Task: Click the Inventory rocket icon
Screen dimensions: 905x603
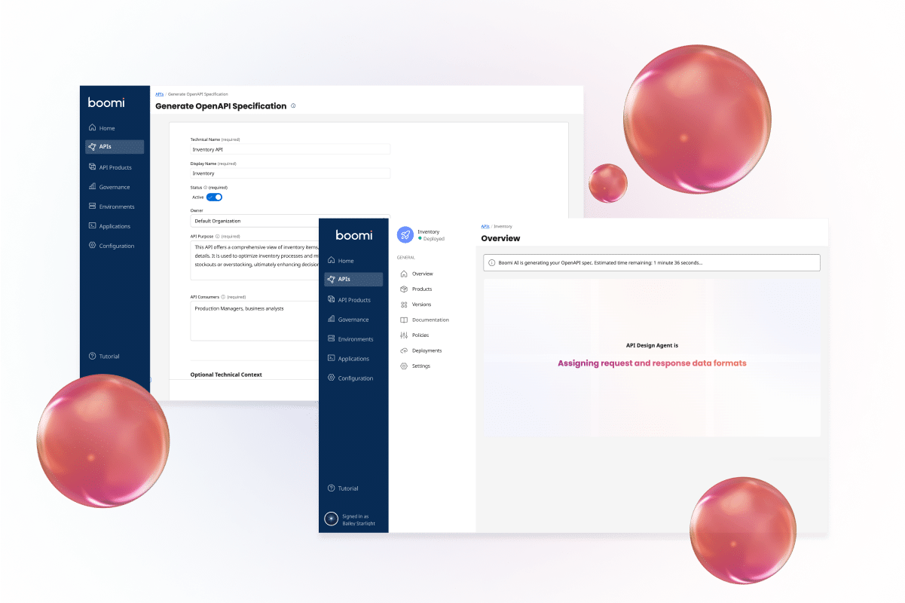Action: tap(405, 235)
